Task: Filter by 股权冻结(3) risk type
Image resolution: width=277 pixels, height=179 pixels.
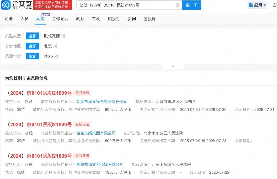Action: [55, 36]
